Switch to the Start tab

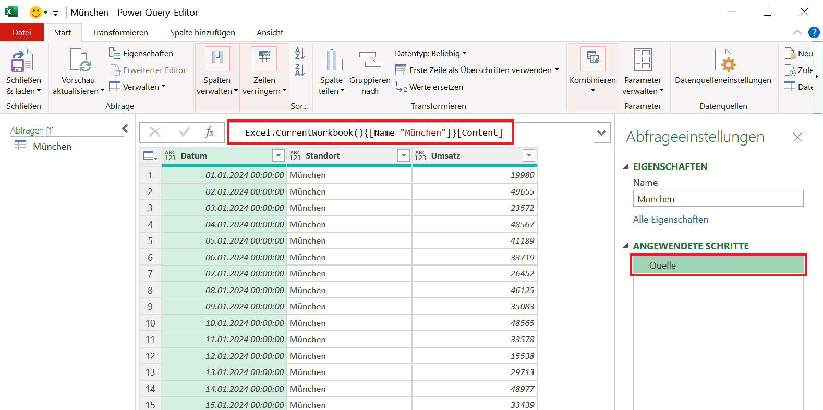pos(63,32)
